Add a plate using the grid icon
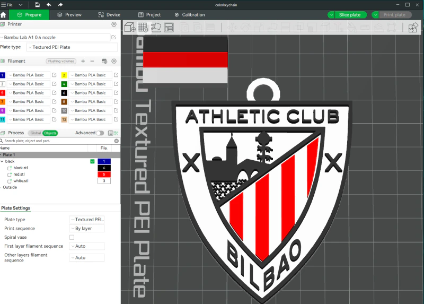 (143, 28)
